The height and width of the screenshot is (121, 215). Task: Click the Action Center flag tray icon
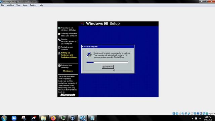[196, 118]
